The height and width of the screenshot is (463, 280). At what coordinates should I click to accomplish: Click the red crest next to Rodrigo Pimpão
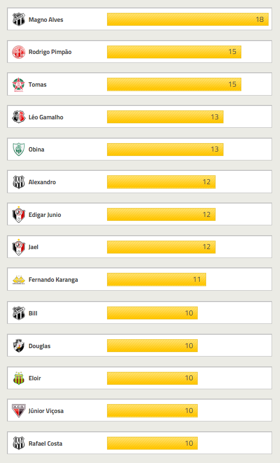click(x=19, y=52)
